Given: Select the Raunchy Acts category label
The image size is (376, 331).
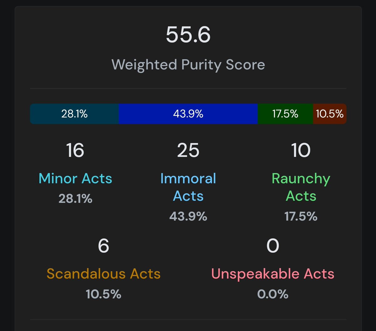Looking at the screenshot, I should click(301, 187).
